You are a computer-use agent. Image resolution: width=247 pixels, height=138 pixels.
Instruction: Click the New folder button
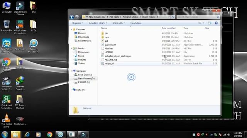click(136, 23)
